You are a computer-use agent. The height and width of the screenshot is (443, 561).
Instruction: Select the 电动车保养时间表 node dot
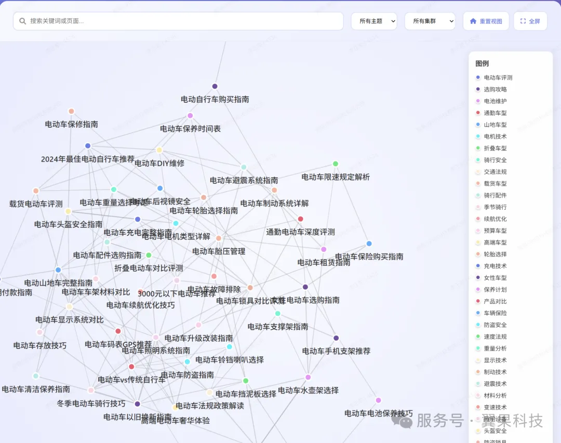pos(190,116)
